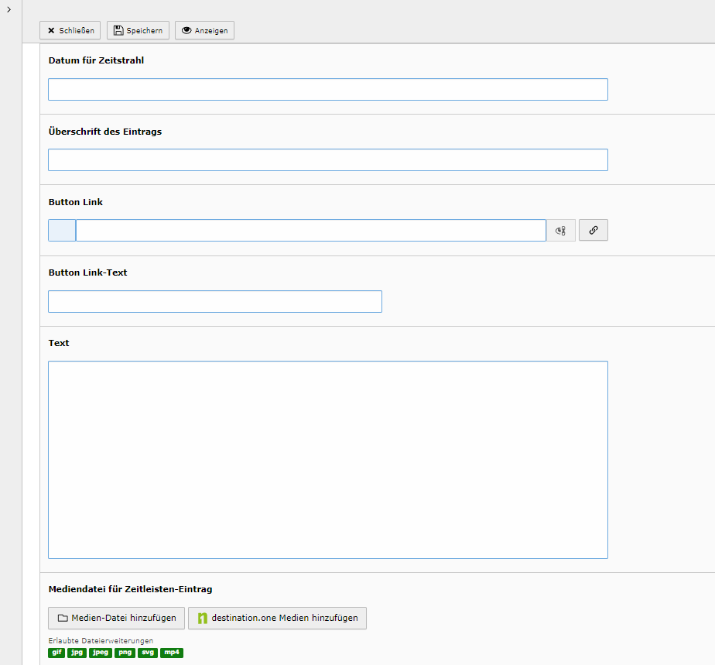715x665 pixels.
Task: Click the svg file extension badge
Action: click(148, 653)
